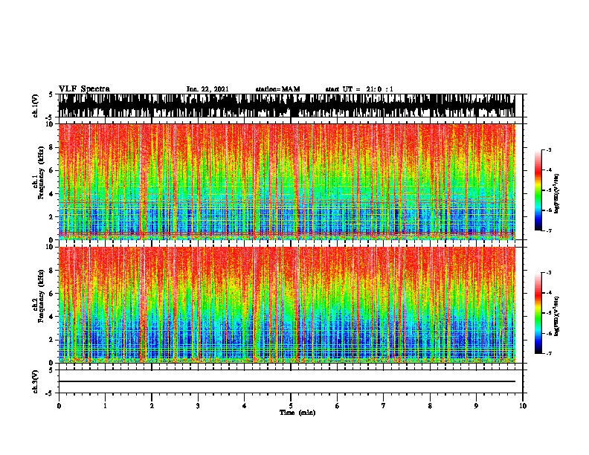
Task: Click the ch.1 voltage waveform strip
Action: point(286,106)
